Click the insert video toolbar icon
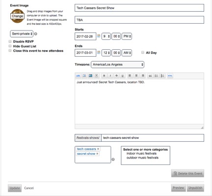Screen dimensions: 212x196 pos(90,76)
